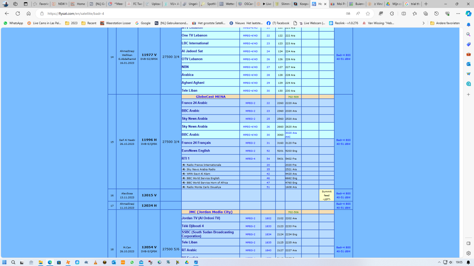474x266 pixels.
Task: Click the browser Refresh button
Action: pyautogui.click(x=17, y=13)
